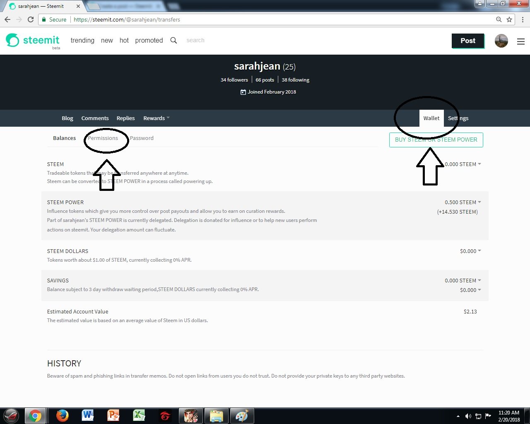Select the Wallet tab
This screenshot has width=530, height=424.
pyautogui.click(x=431, y=118)
